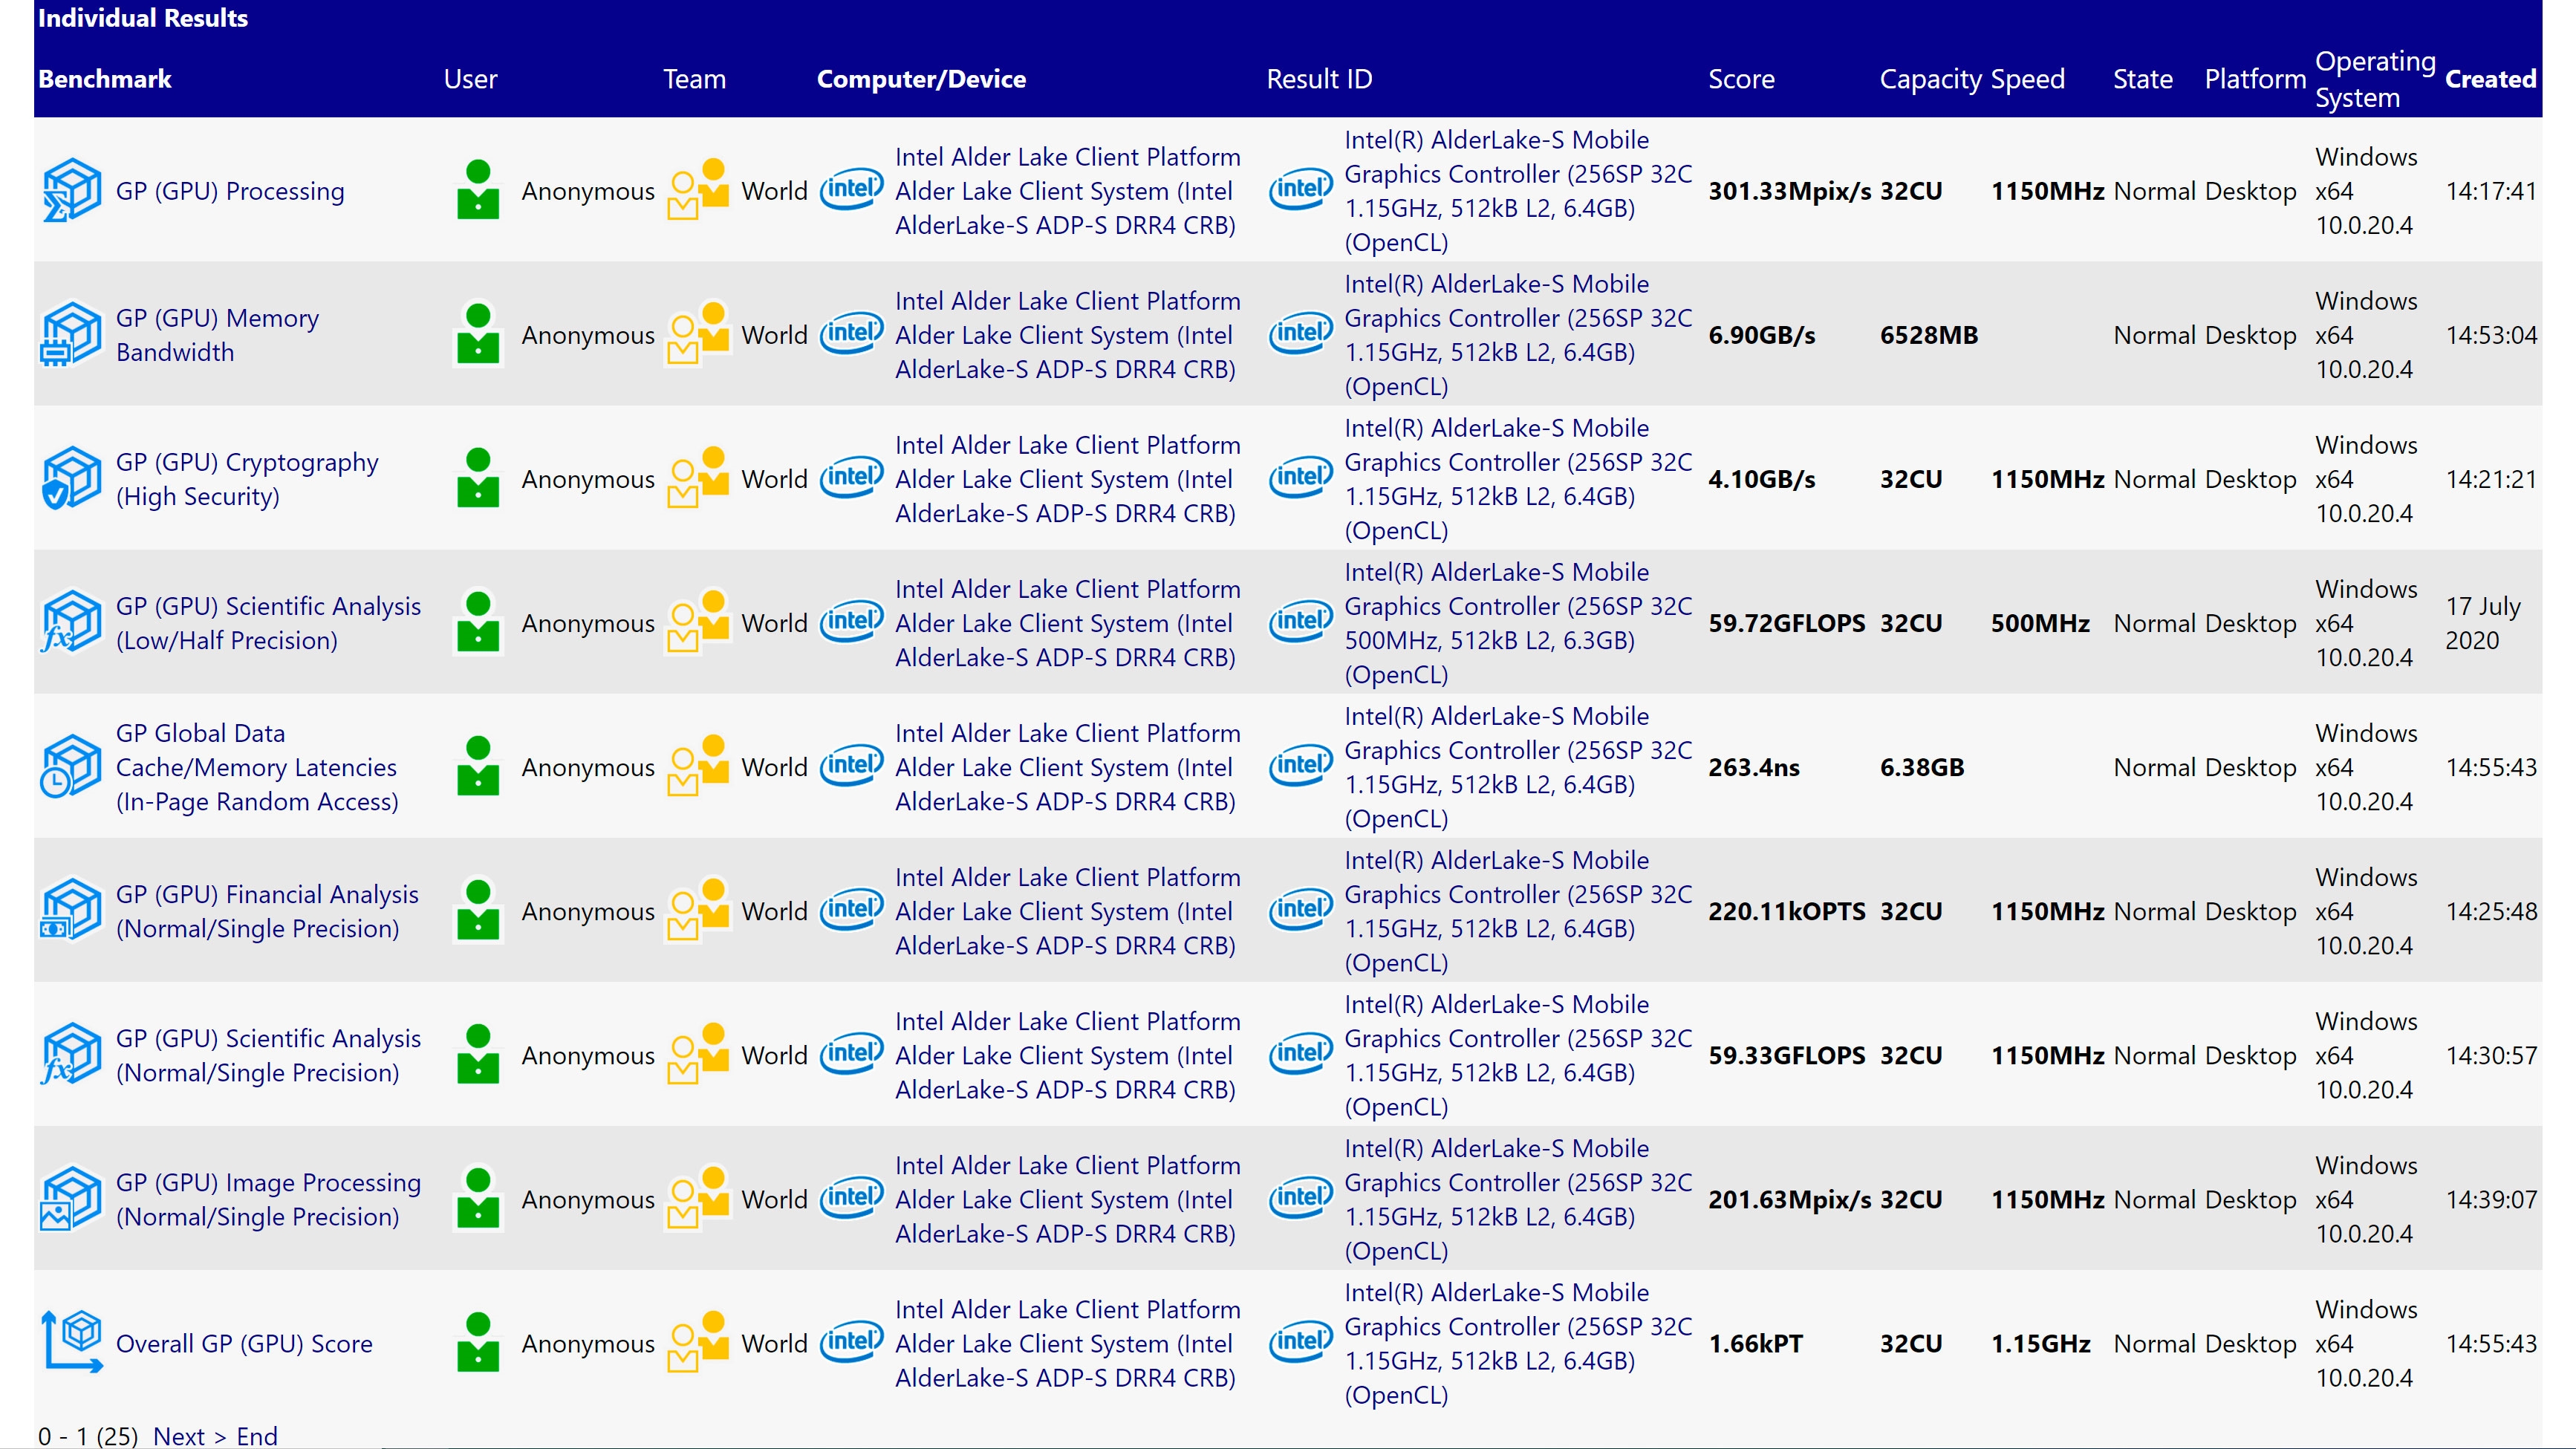The width and height of the screenshot is (2576, 1449).
Task: Click the Cryptography shield benchmark icon
Action: point(71,478)
